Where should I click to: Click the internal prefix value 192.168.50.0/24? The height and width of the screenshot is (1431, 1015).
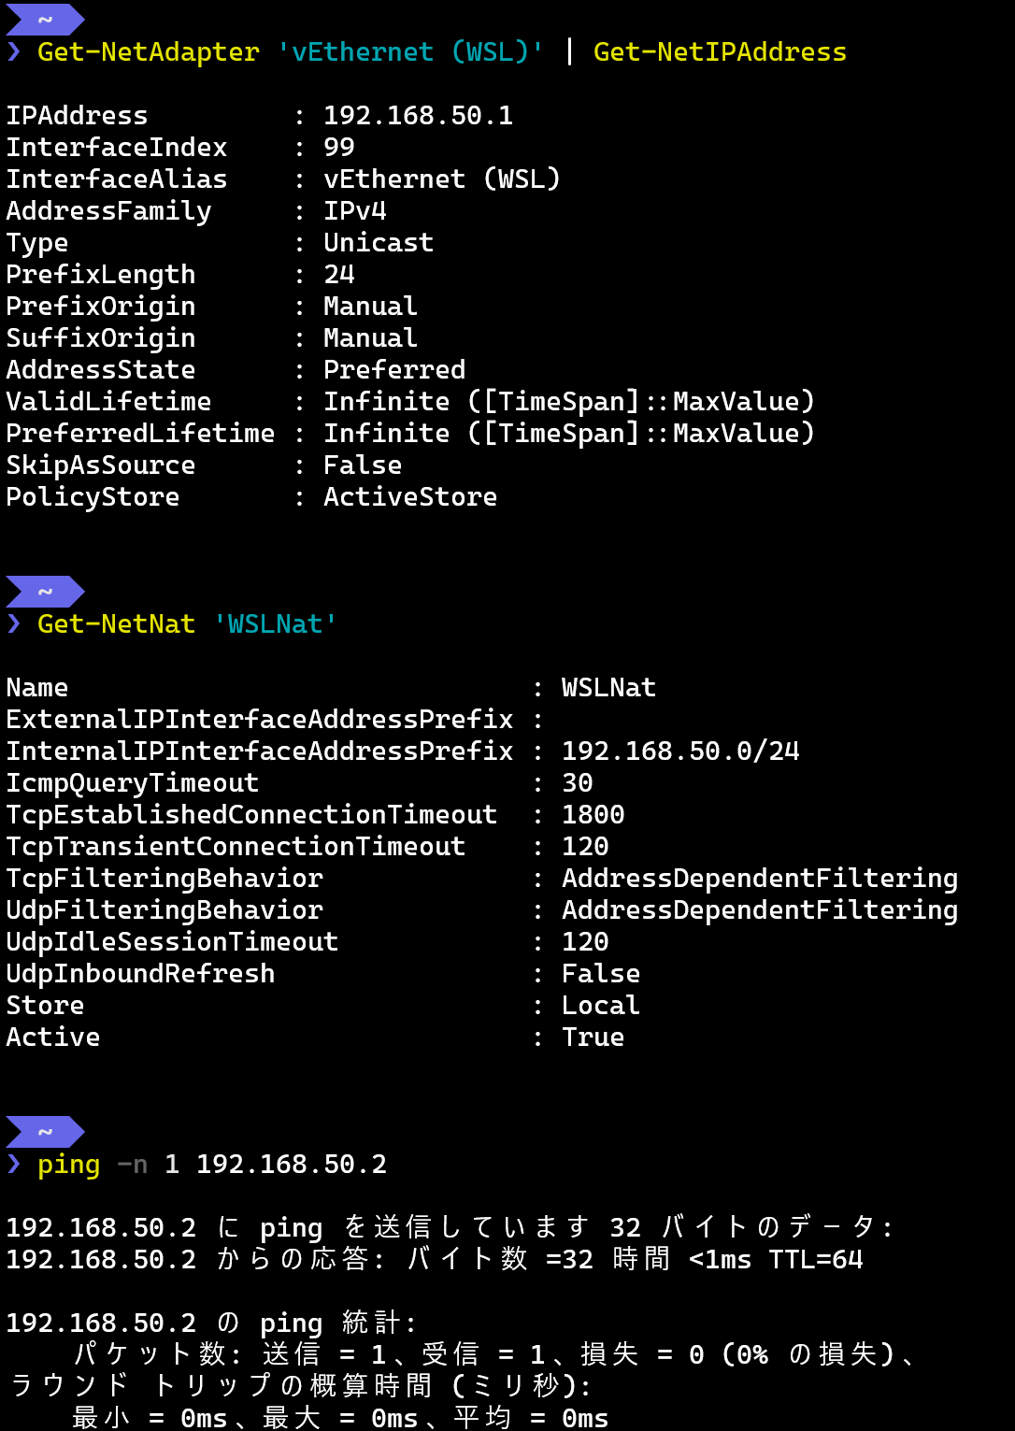coord(680,751)
